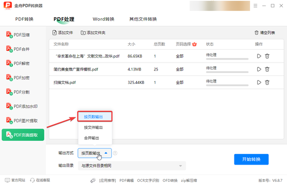Set page selection 全部 for 扫描文档.pdf
287x186 pixels.
(179, 83)
